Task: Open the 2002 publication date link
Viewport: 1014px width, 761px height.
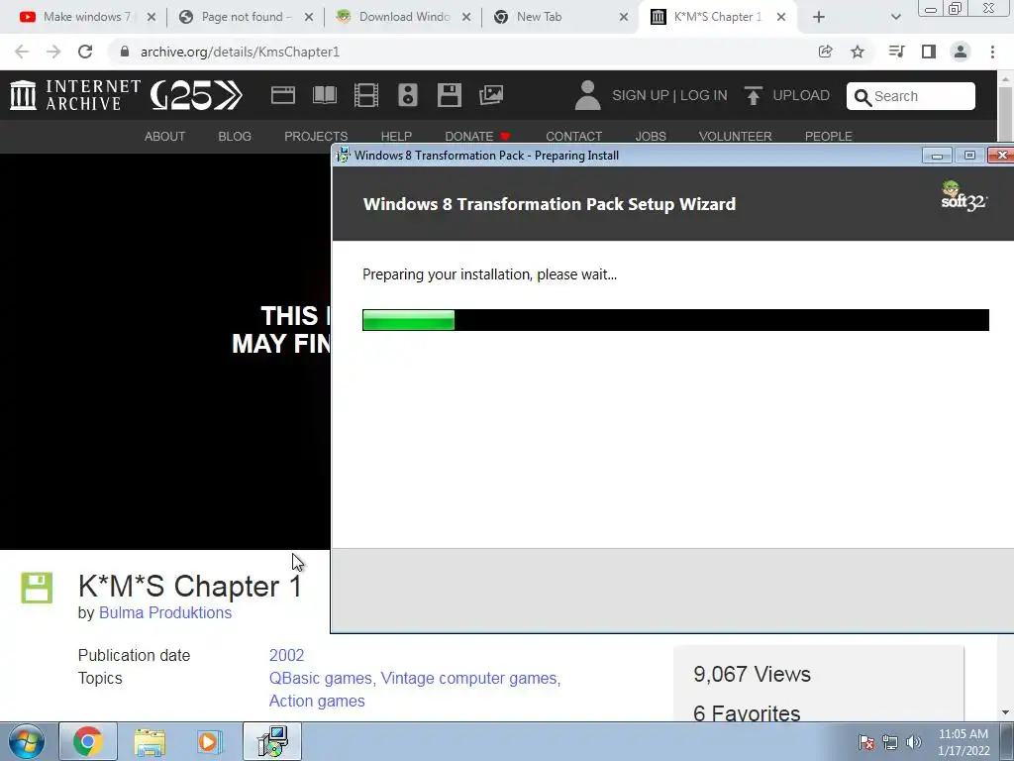Action: pos(286,656)
